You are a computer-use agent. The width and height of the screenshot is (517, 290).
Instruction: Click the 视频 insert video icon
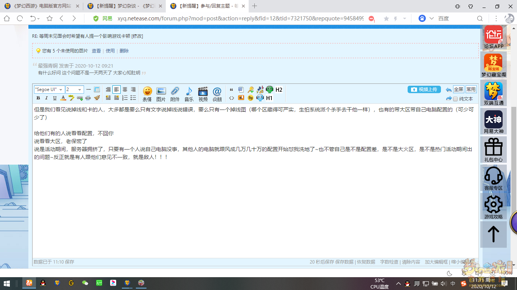click(203, 94)
